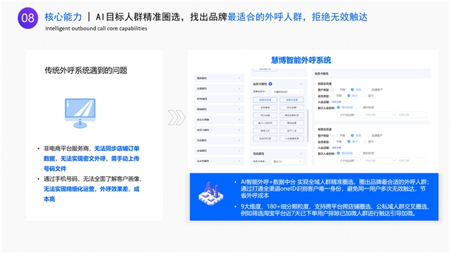
Task: Click bullet starting 通过手机号码
Action: pos(92,189)
